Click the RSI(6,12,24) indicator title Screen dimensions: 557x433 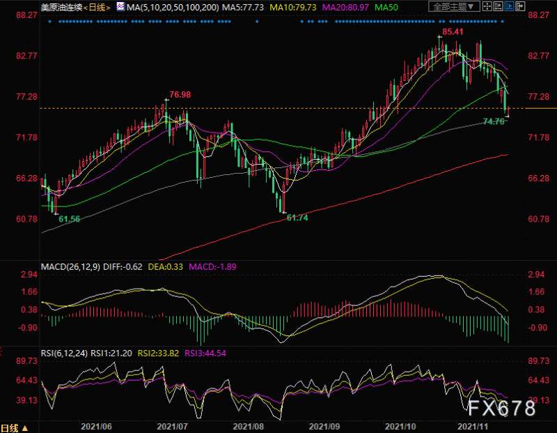coord(64,354)
